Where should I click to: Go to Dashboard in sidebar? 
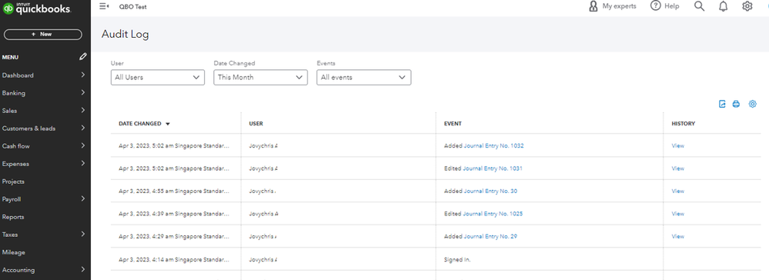18,75
